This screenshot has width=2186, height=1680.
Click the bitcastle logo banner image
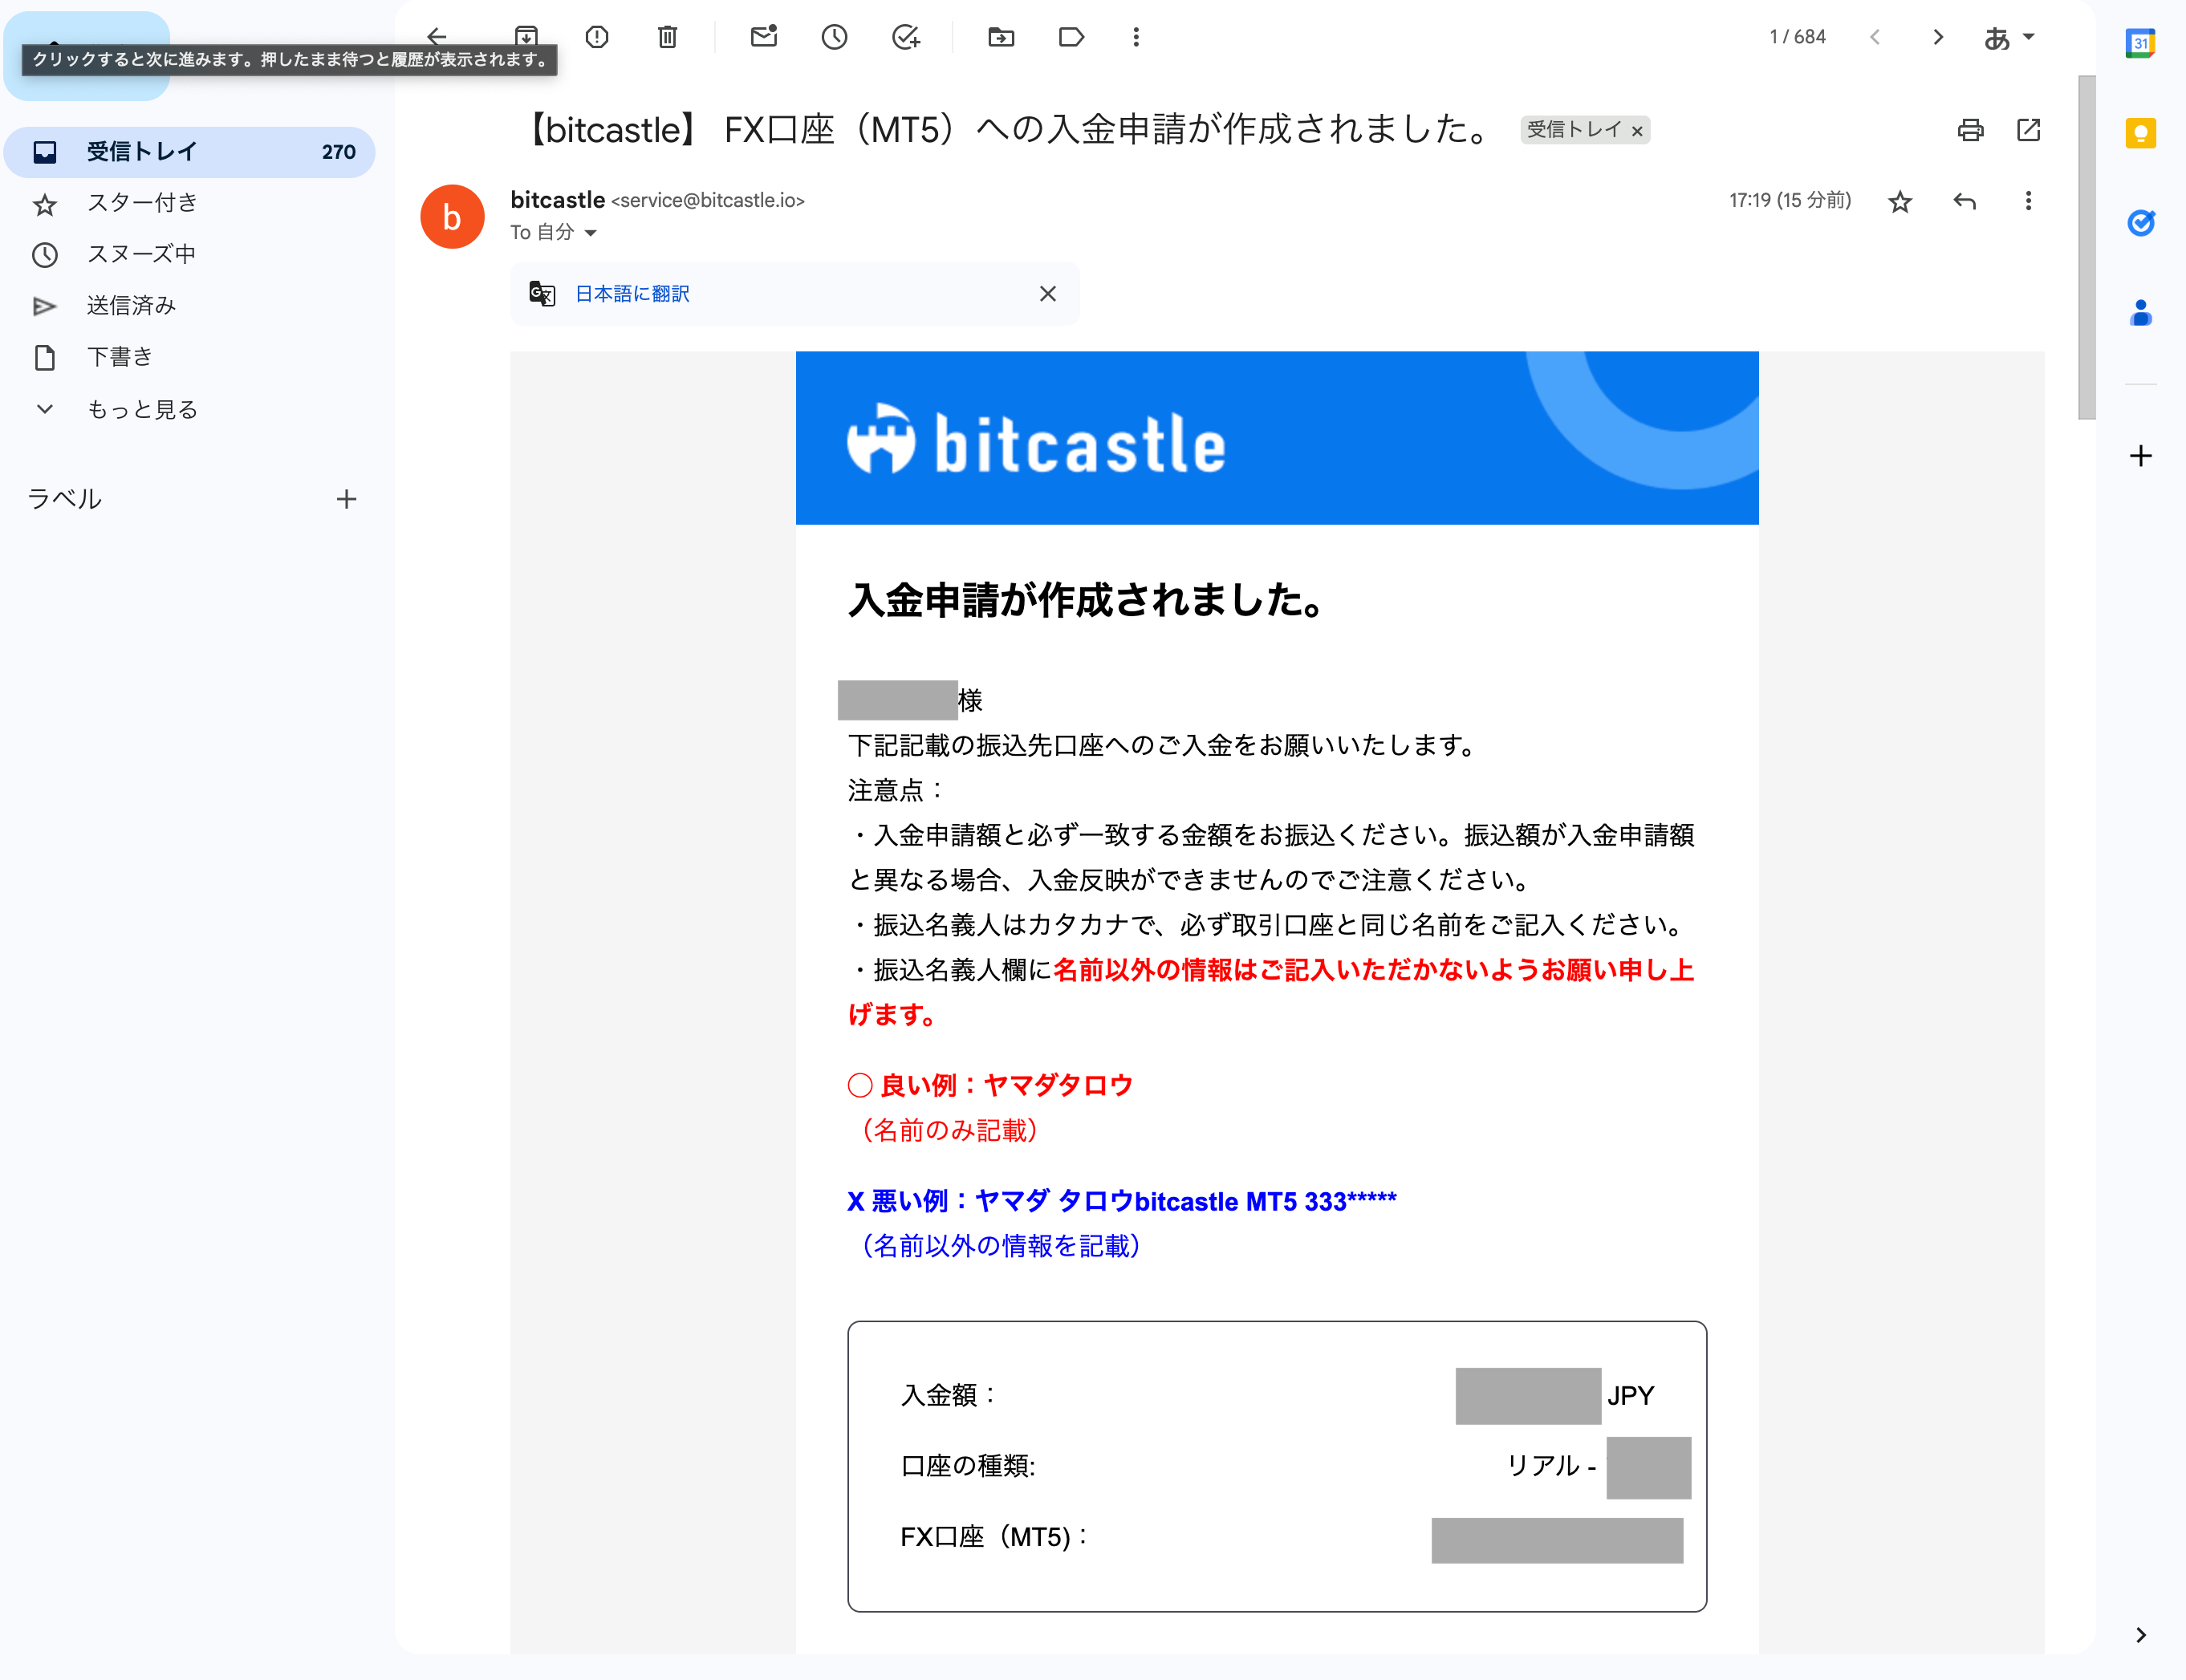(1277, 438)
